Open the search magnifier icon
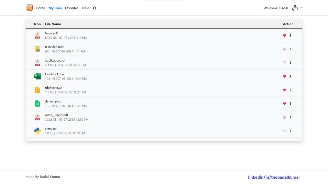 coord(95,8)
